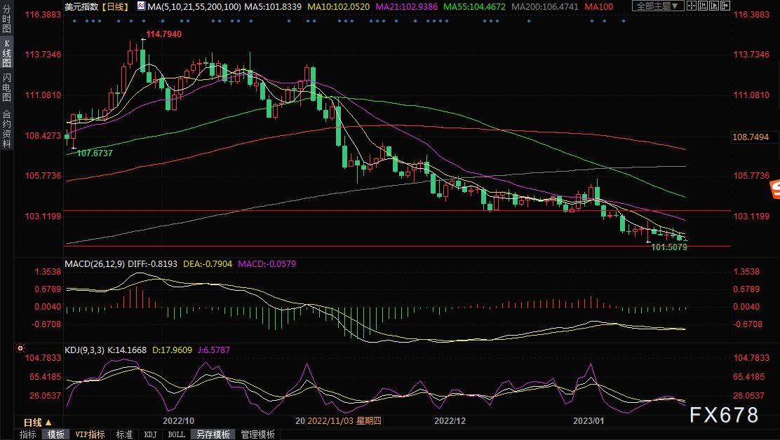The image size is (780, 440).
Task: Click the MACD:-0.0579 value
Action: point(267,263)
